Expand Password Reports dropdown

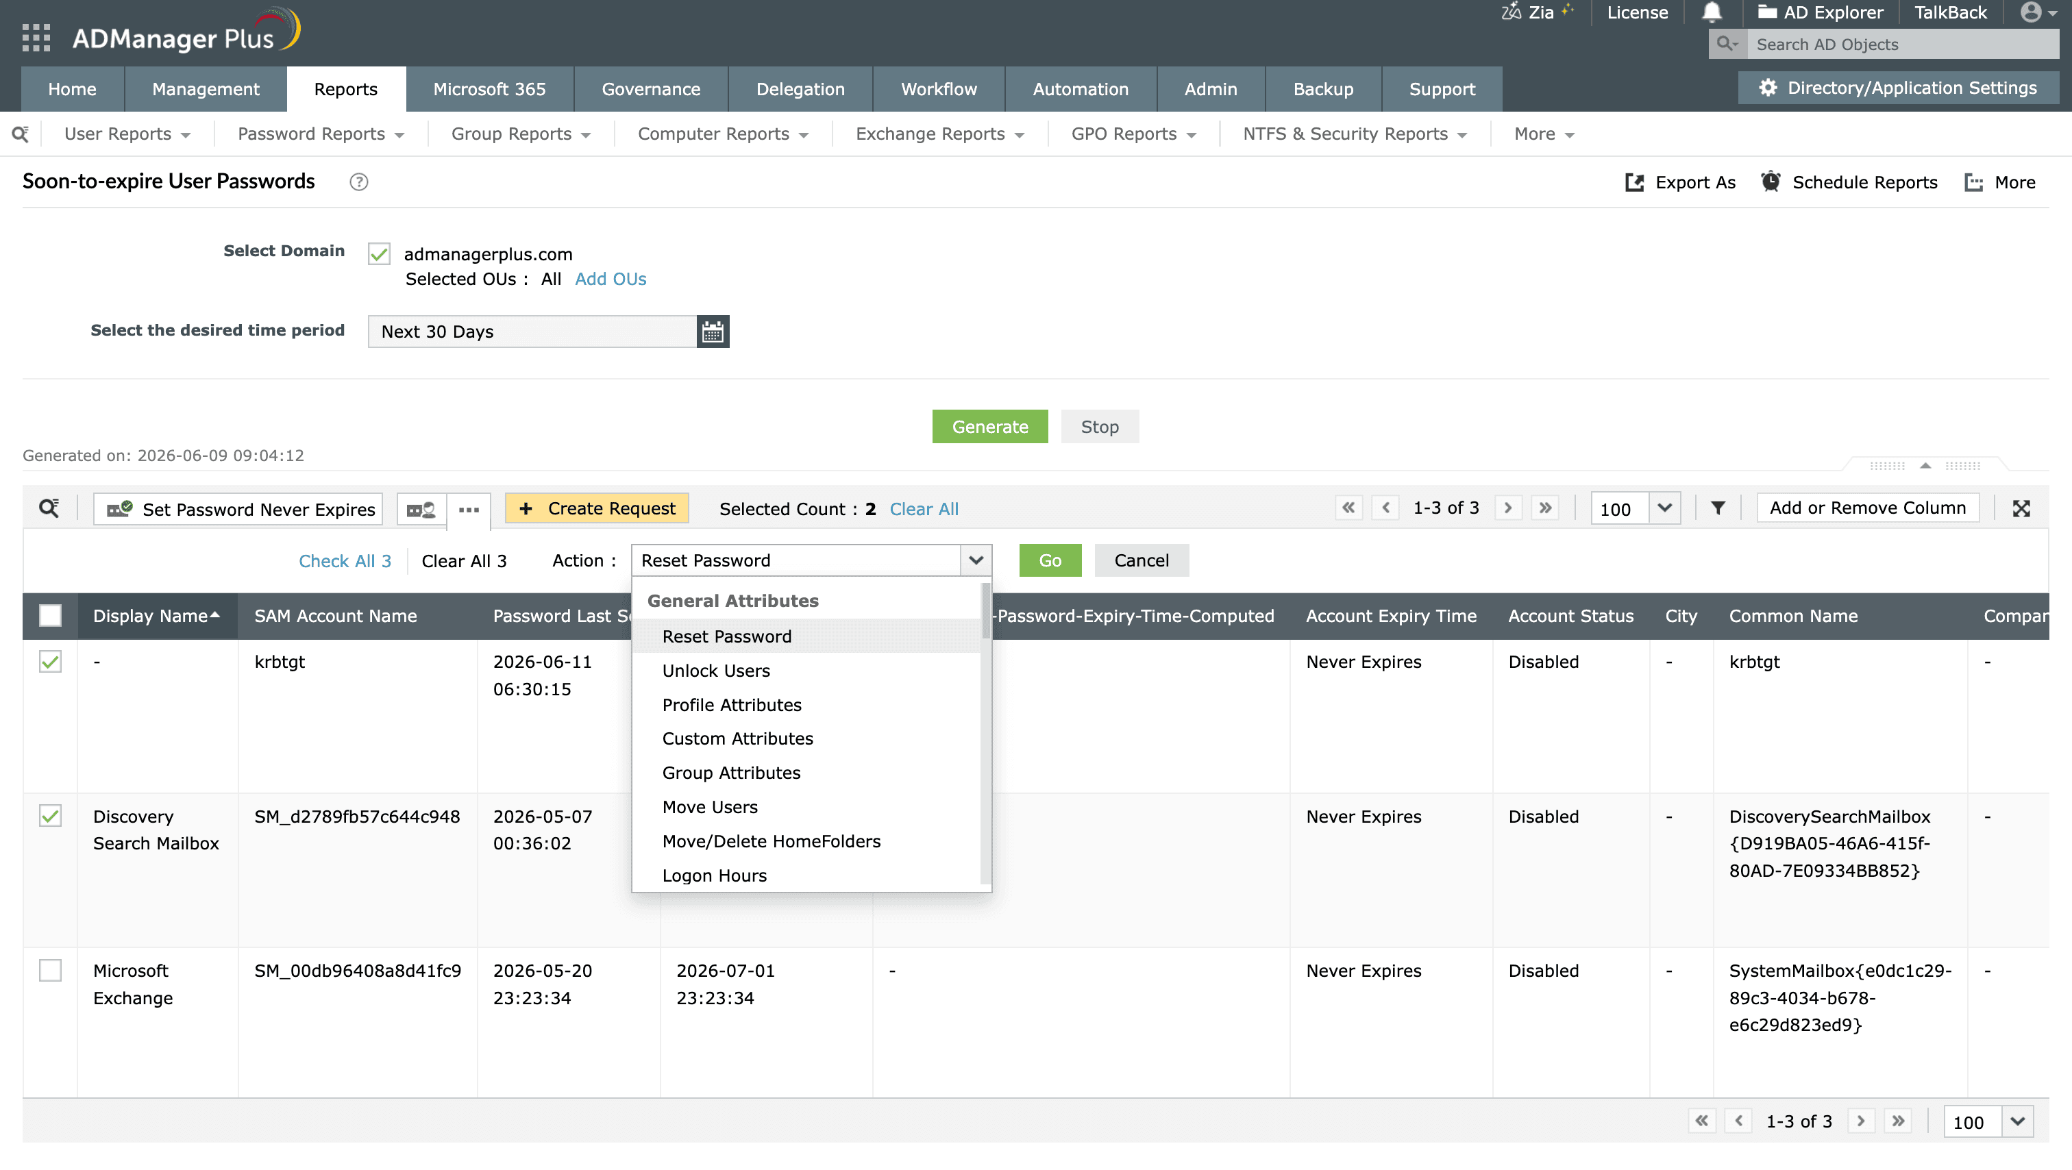(x=320, y=134)
